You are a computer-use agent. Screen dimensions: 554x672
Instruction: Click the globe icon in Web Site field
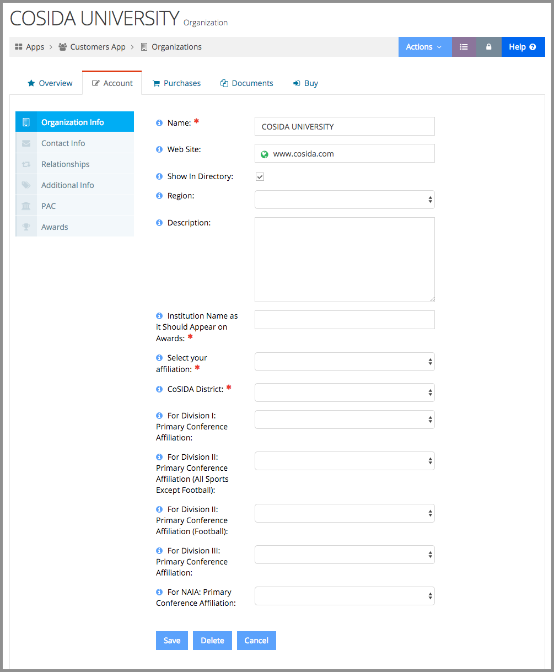265,154
